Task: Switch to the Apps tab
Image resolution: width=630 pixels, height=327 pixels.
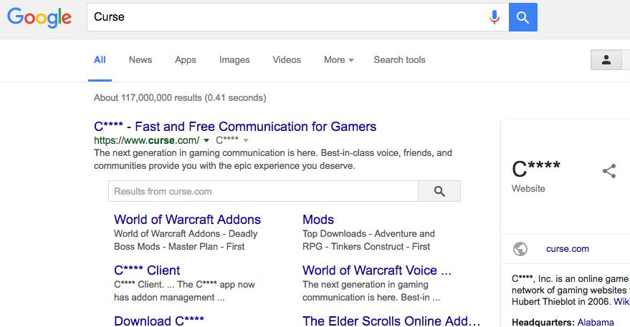Action: (x=185, y=60)
